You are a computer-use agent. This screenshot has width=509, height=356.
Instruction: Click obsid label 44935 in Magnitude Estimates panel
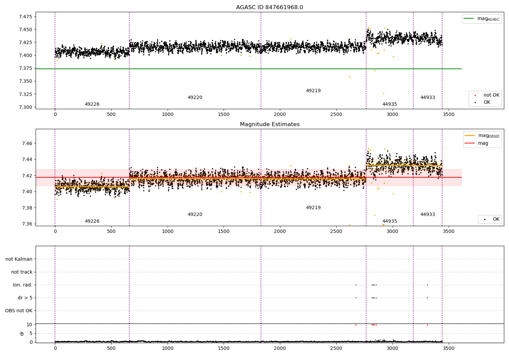coord(390,221)
